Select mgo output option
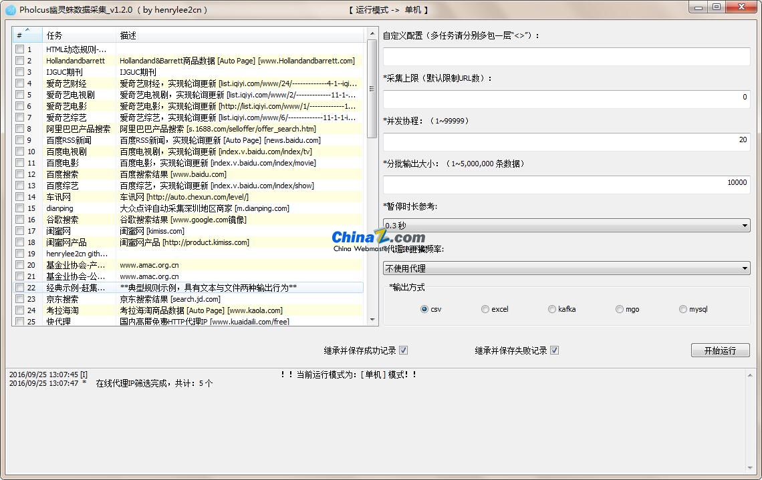The width and height of the screenshot is (762, 480). point(619,309)
